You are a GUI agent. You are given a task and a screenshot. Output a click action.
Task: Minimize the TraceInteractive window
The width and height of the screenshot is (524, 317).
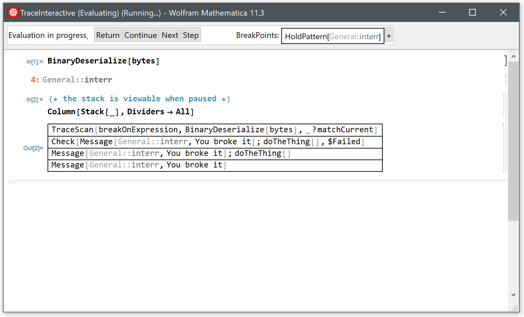point(442,13)
